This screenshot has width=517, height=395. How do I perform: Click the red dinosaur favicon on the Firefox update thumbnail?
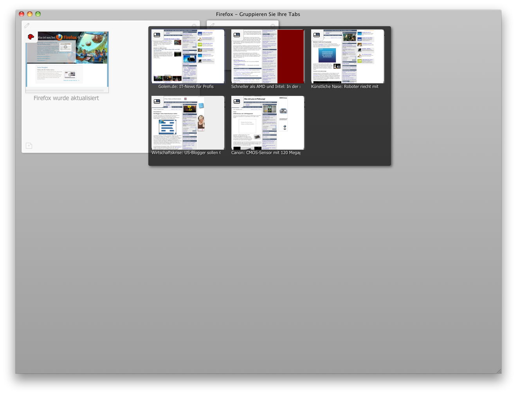[31, 37]
